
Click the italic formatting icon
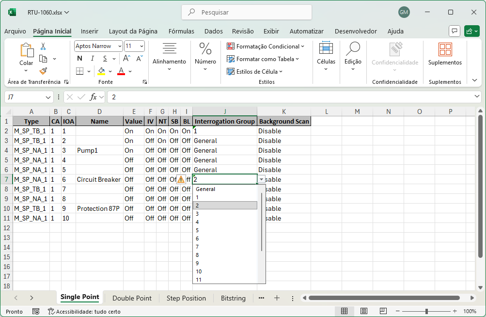pos(92,59)
